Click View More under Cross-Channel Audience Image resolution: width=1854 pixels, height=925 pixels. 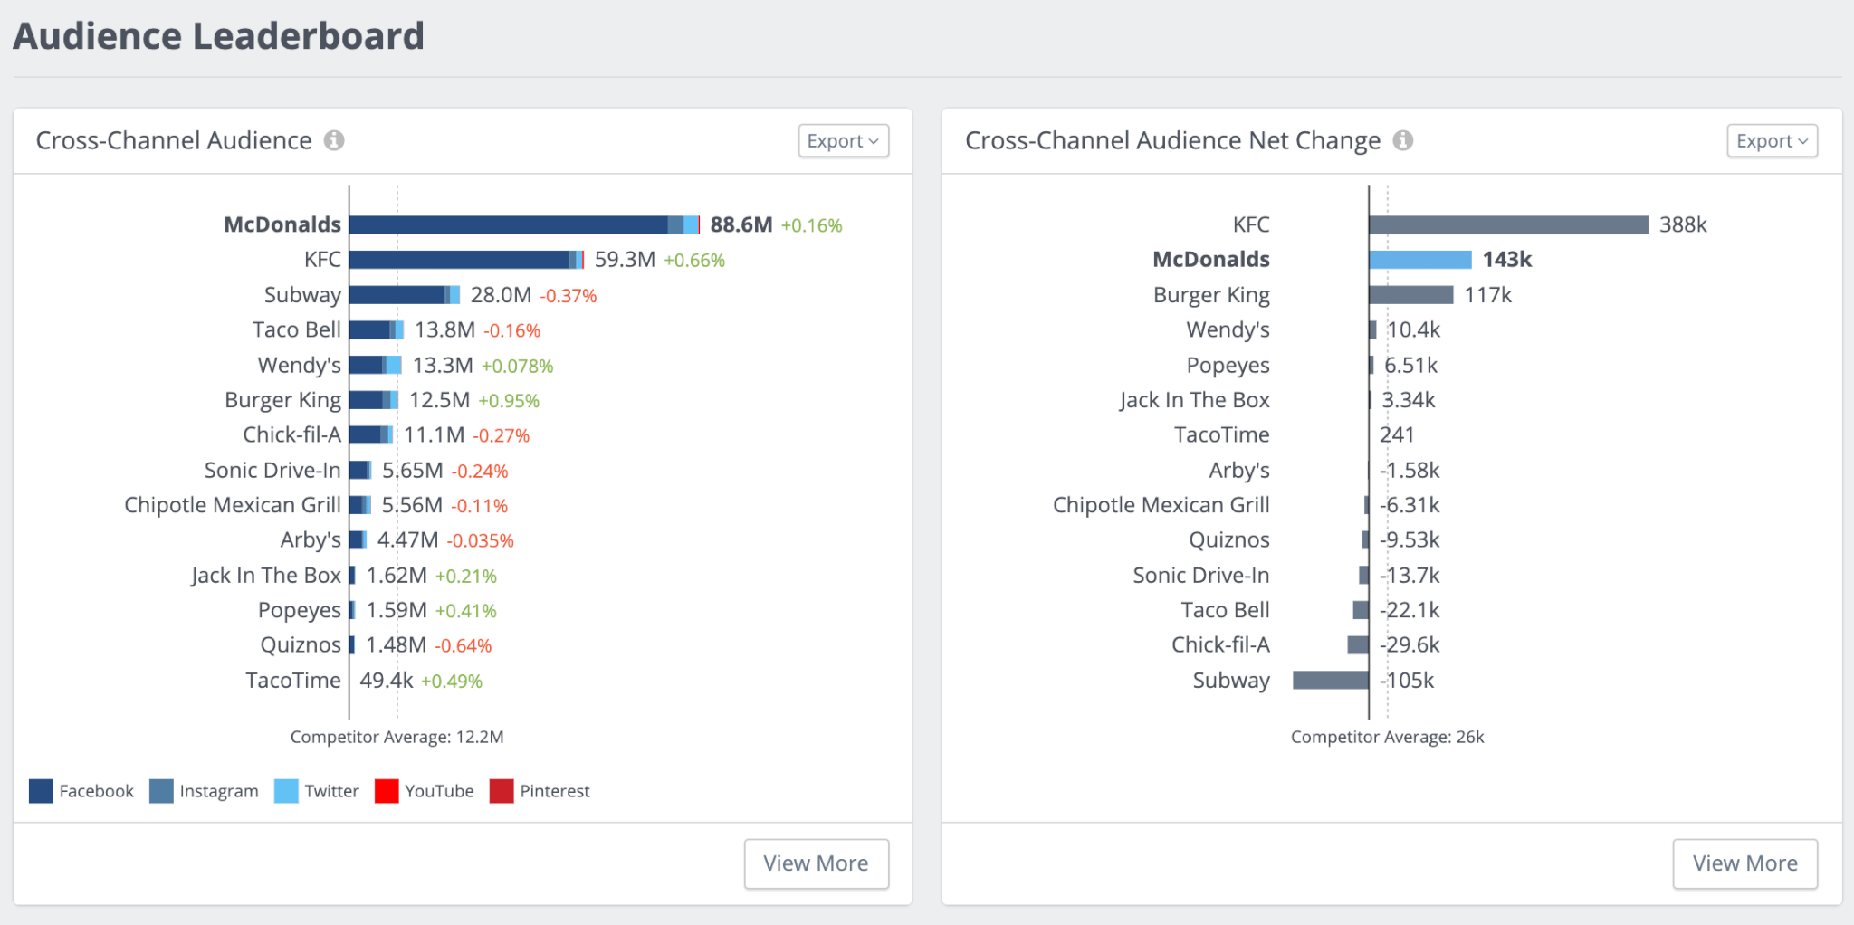[x=816, y=863]
